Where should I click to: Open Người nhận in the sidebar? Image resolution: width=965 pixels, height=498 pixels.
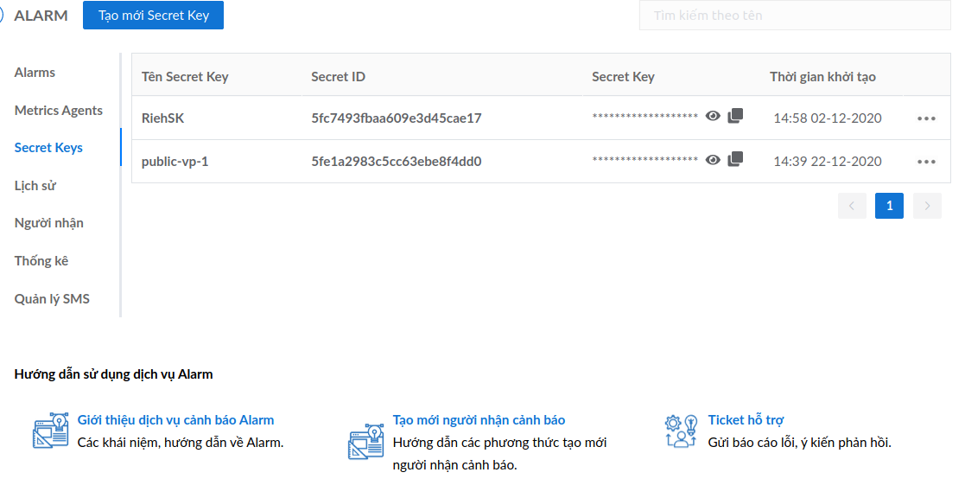click(x=49, y=223)
